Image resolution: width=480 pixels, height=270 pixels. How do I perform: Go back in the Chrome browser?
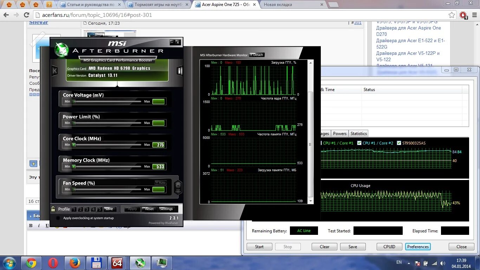6,15
